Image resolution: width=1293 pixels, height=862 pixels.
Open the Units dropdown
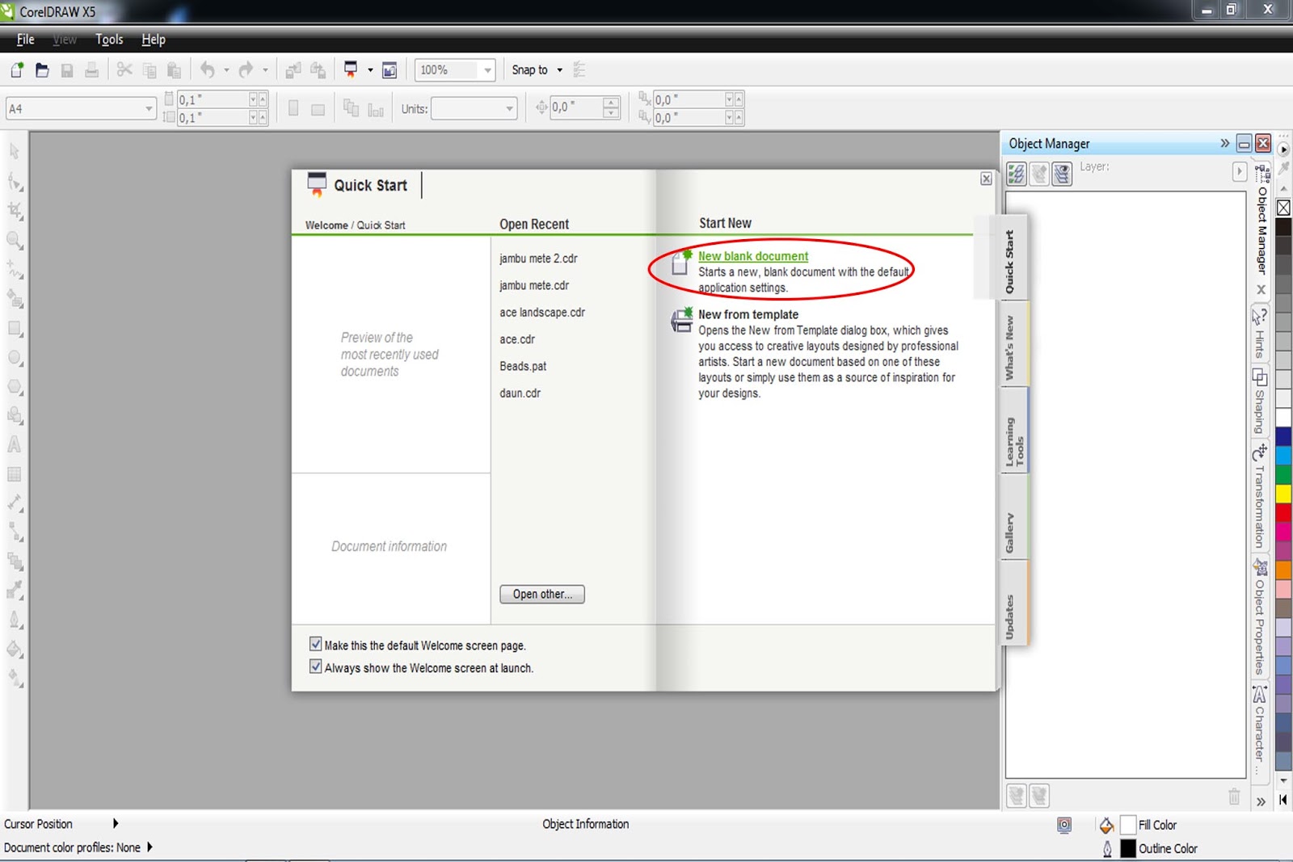tap(509, 108)
